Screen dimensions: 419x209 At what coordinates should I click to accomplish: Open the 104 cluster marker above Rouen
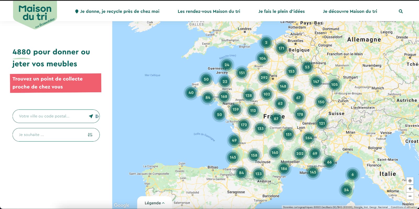point(262,59)
